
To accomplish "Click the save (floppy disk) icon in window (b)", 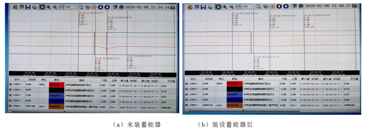I will pos(204,7).
